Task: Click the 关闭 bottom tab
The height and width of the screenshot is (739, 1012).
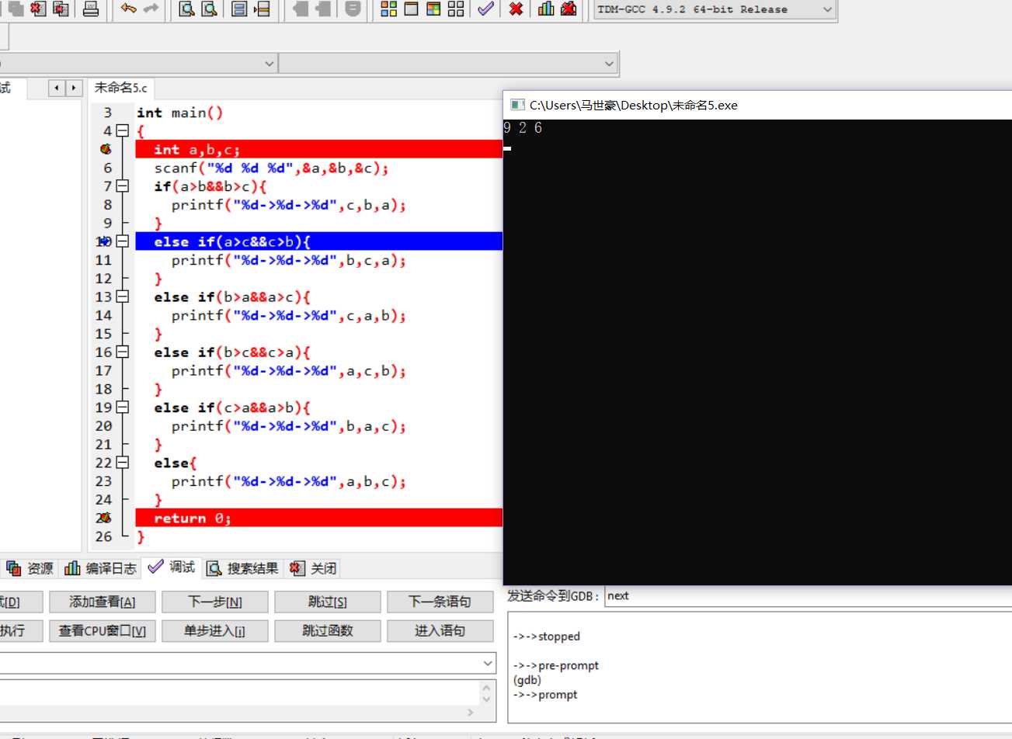Action: (x=313, y=568)
